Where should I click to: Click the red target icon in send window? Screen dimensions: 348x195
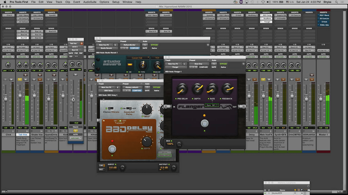point(81,43)
